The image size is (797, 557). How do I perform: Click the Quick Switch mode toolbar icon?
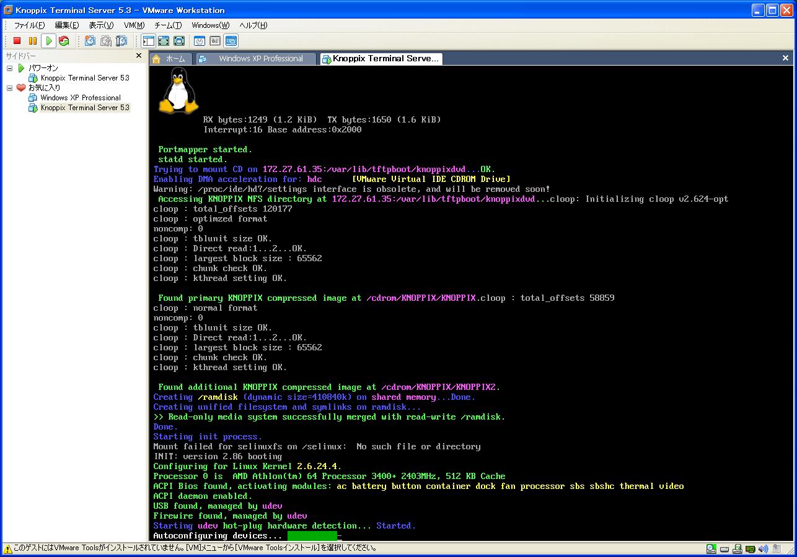[164, 41]
